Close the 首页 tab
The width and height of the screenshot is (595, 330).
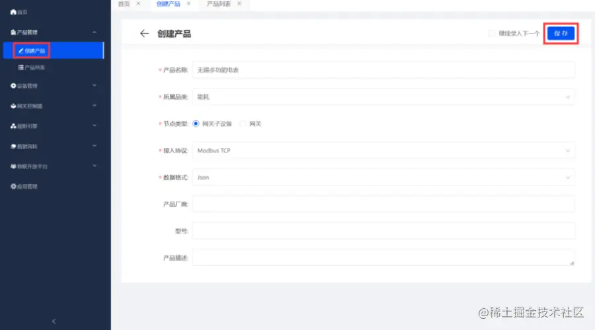pyautogui.click(x=139, y=3)
